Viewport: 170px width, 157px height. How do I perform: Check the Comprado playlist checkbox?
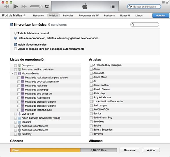tap(15, 65)
